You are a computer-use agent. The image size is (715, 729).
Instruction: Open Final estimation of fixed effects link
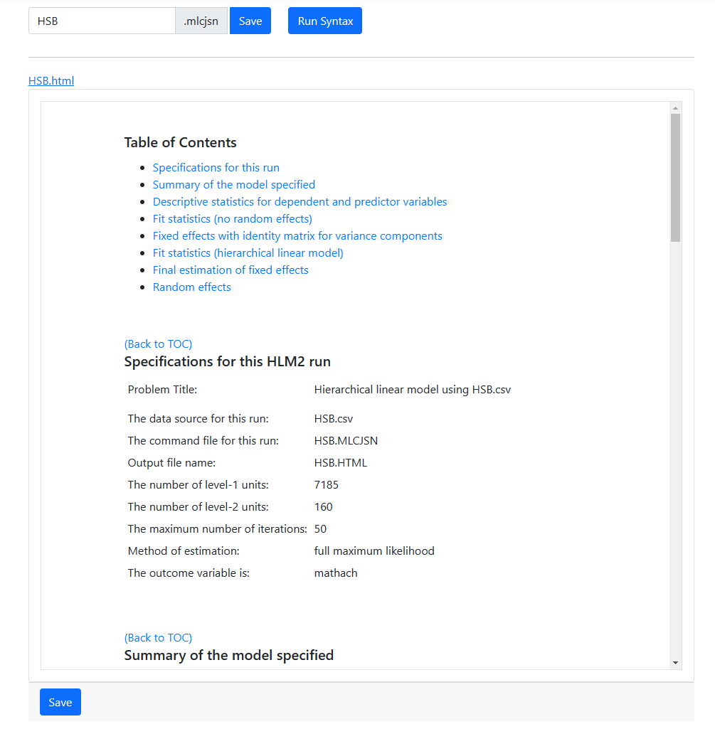click(231, 270)
